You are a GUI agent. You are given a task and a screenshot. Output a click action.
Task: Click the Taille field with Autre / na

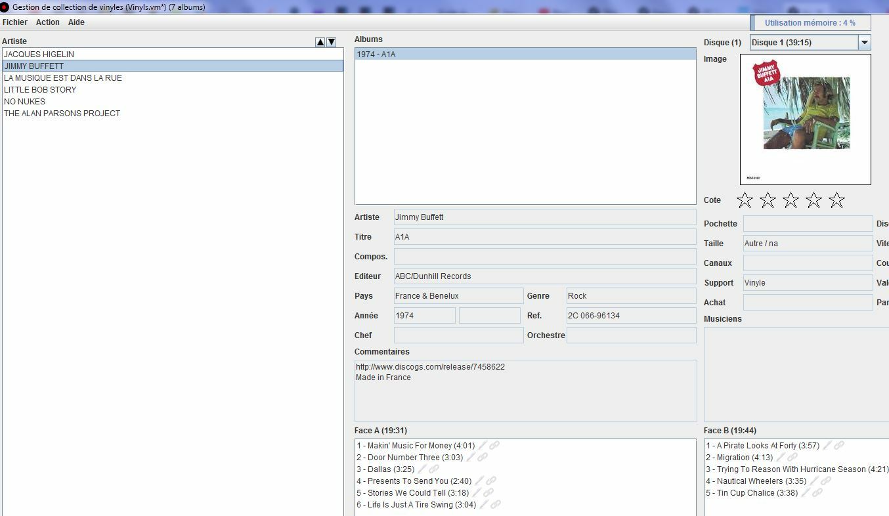808,244
